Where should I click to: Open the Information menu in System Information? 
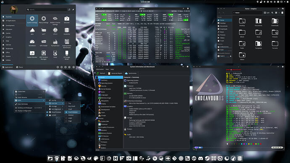point(100,69)
